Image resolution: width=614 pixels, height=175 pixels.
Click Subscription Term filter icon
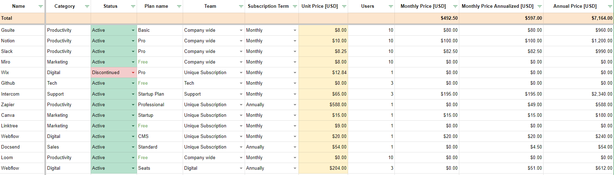click(x=295, y=6)
